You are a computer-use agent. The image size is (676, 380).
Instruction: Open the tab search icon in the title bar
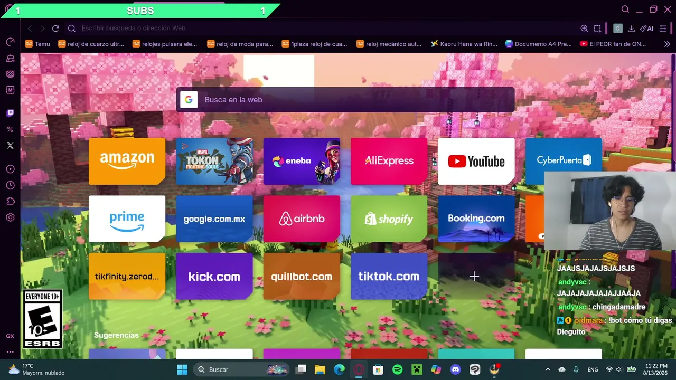(625, 9)
